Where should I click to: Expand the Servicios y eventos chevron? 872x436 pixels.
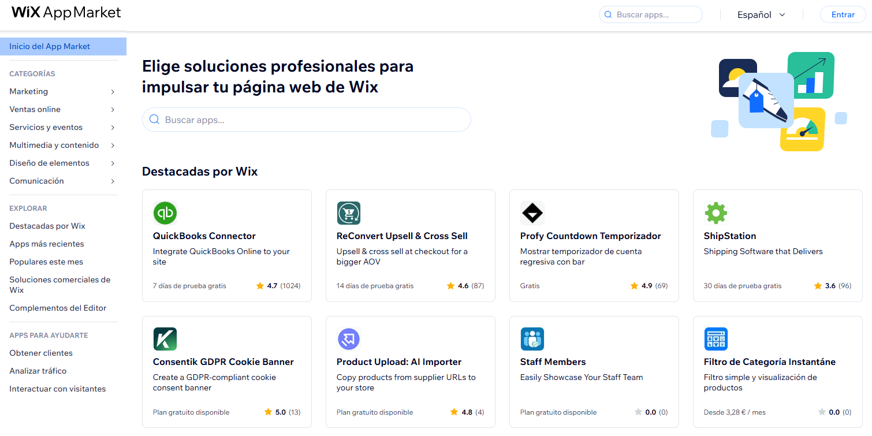click(x=113, y=128)
